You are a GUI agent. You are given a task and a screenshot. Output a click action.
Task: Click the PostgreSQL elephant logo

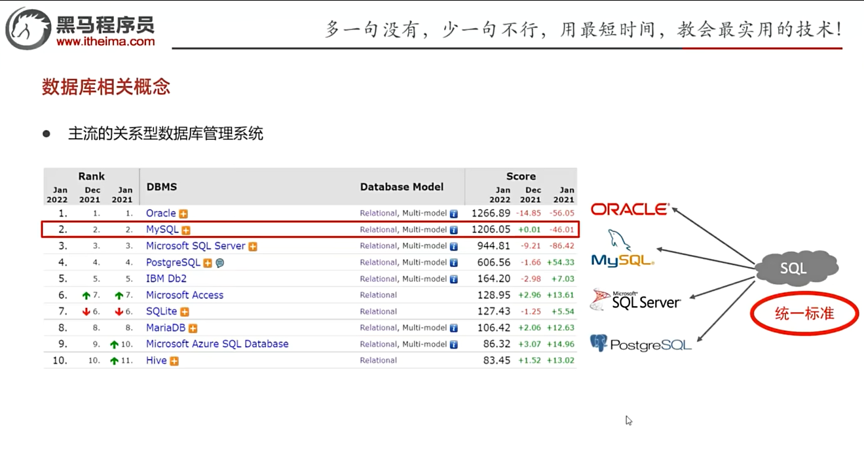[x=641, y=343]
